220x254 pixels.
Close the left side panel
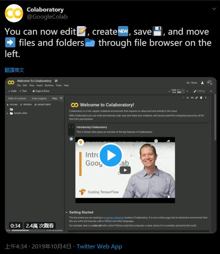61,98
